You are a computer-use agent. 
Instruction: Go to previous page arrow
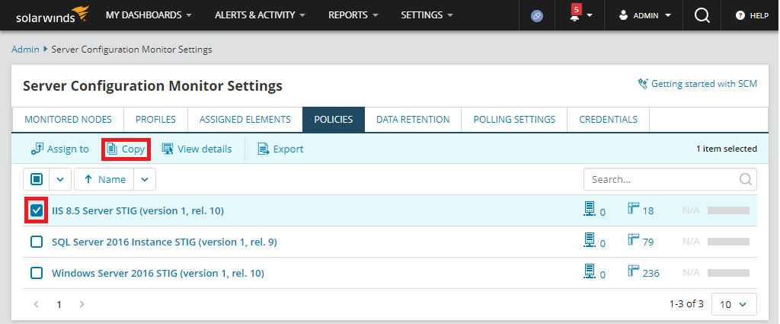coord(36,304)
